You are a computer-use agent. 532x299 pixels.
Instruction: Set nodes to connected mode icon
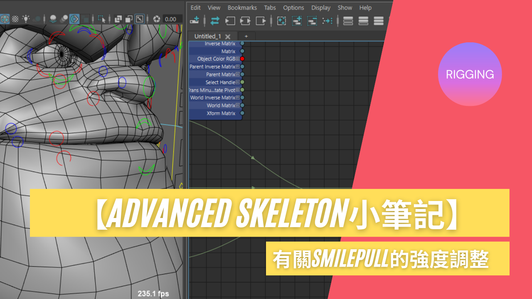tap(363, 20)
